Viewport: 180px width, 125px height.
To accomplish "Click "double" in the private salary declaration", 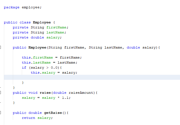I will pos(37,38).
